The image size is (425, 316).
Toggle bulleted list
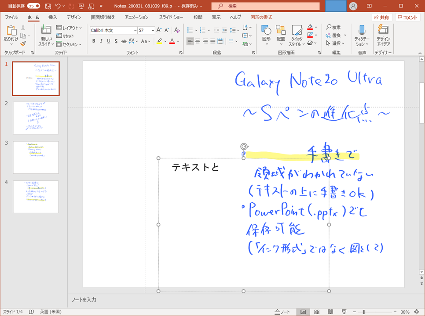190,30
